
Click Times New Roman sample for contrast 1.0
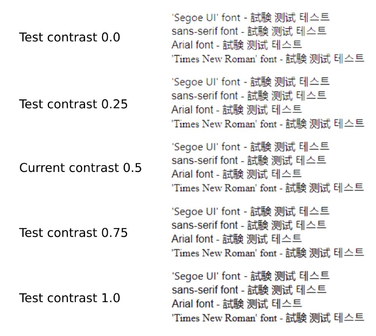268,318
